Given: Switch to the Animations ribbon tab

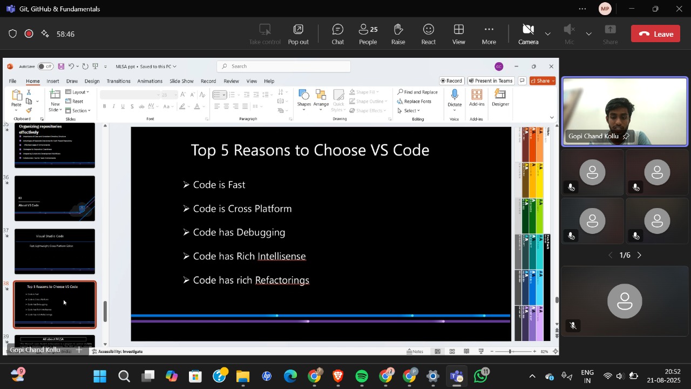Looking at the screenshot, I should pos(150,81).
